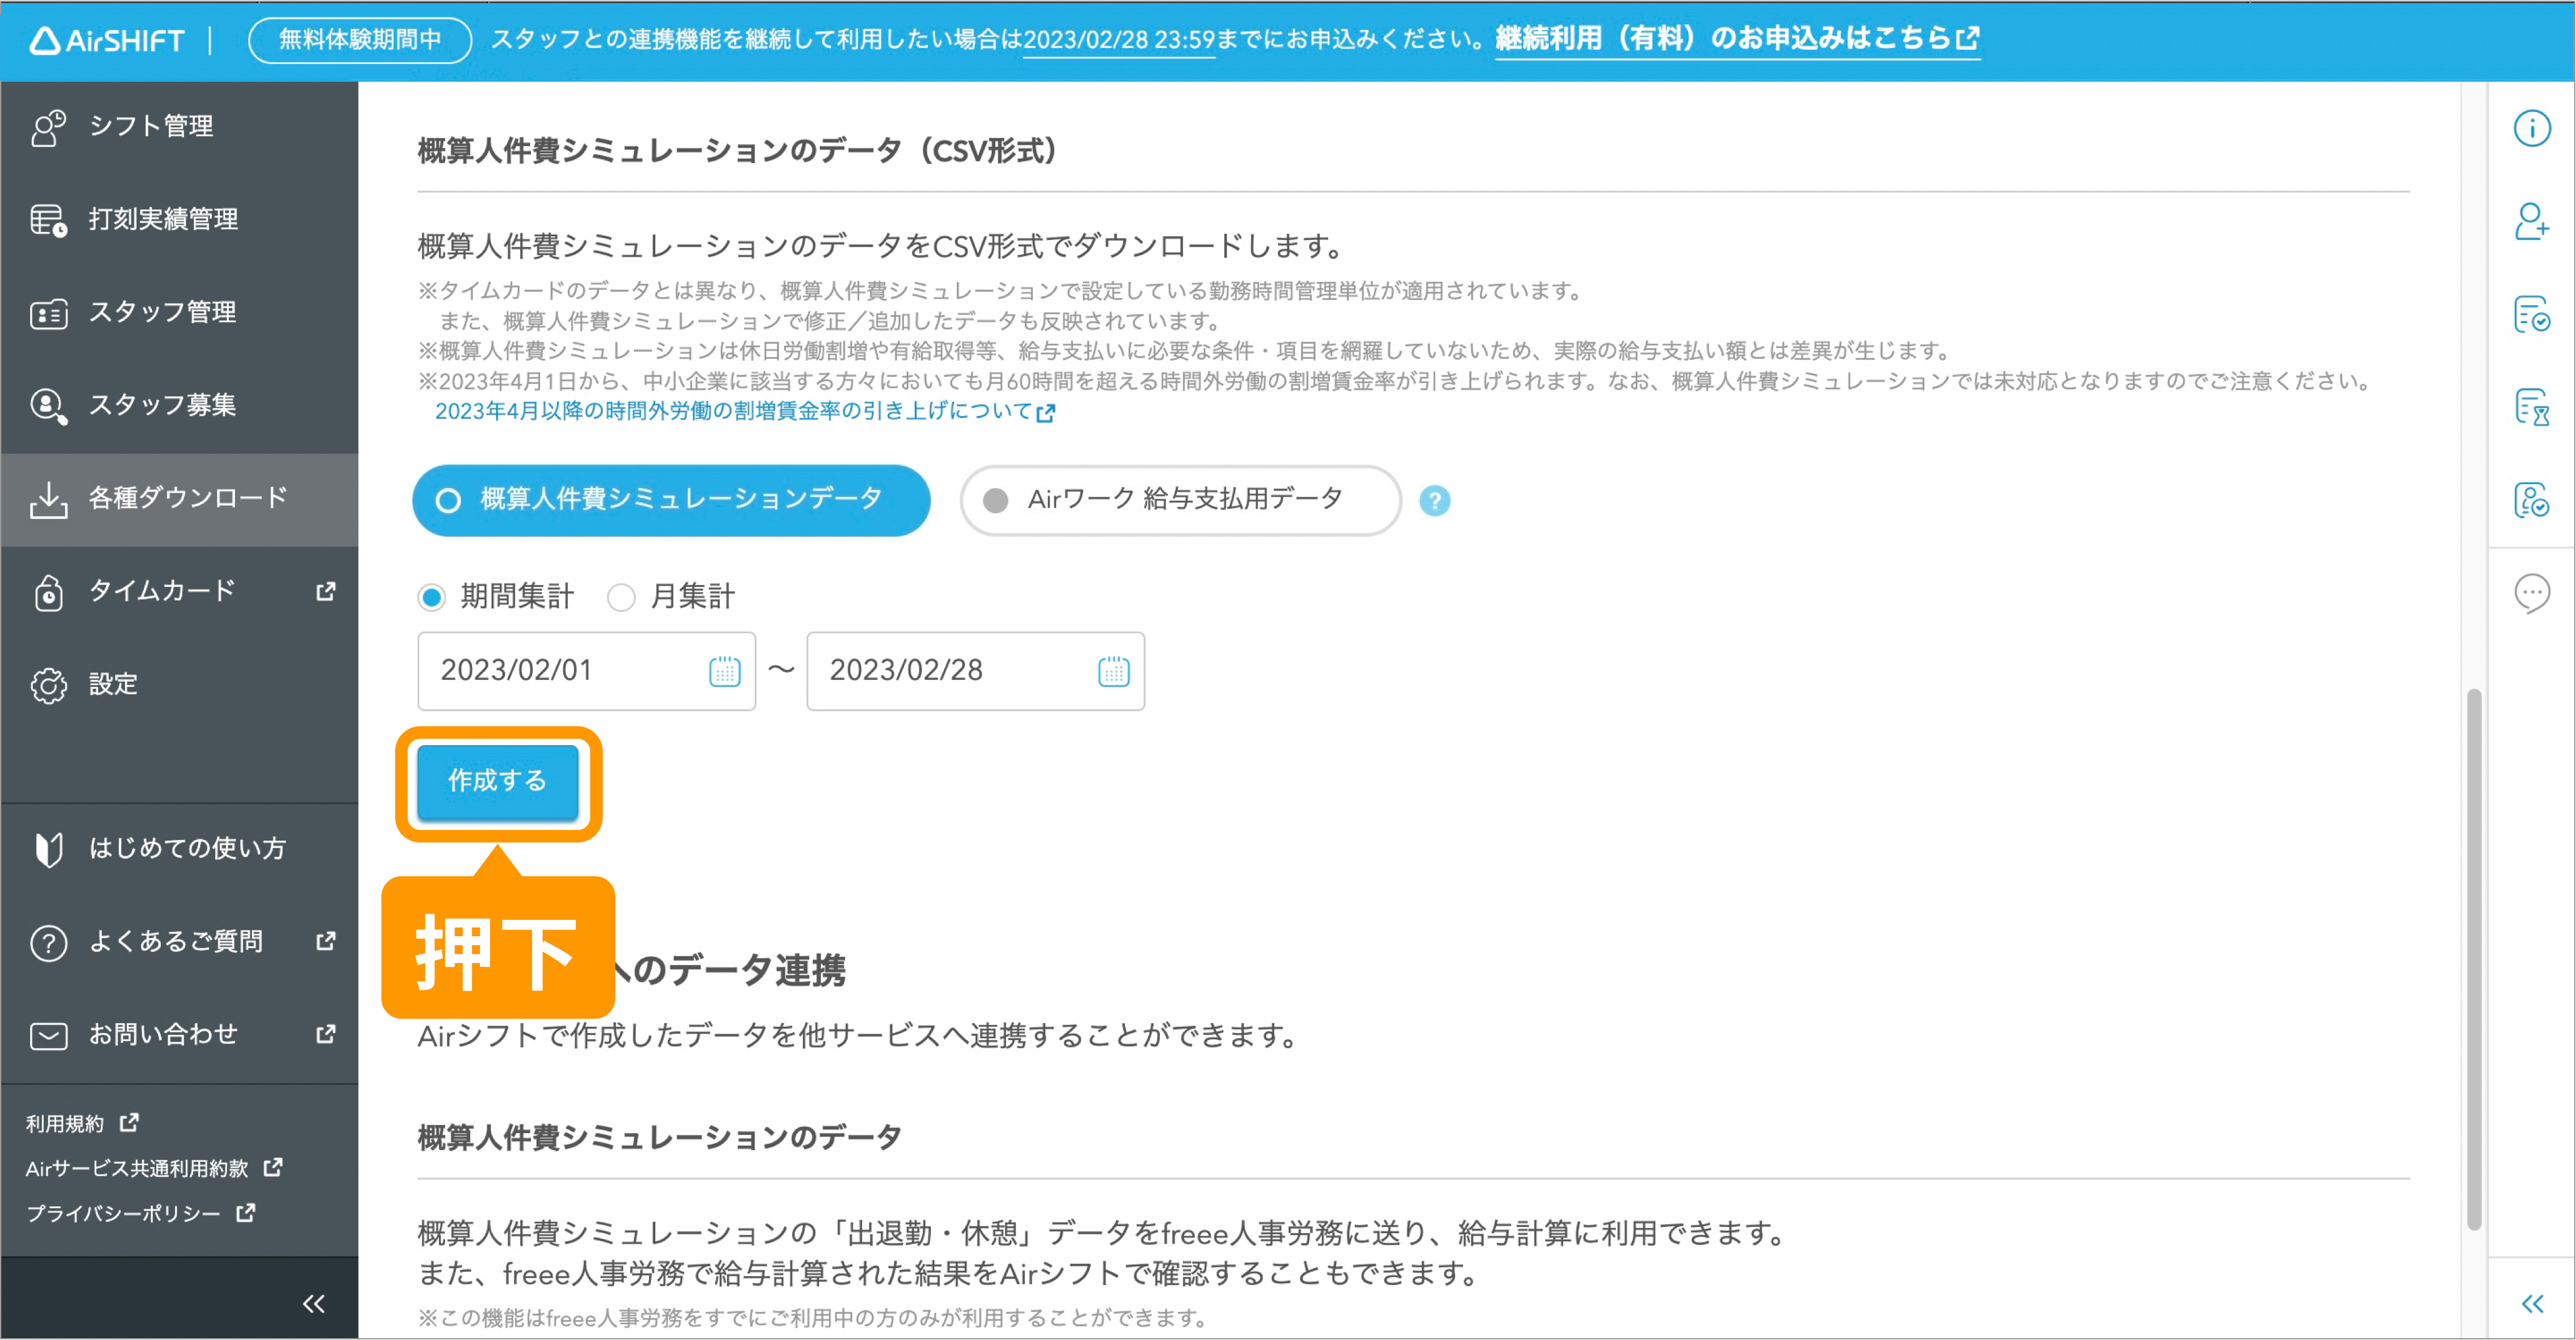Click the blue help question-mark icon
2576x1340 pixels.
click(1434, 501)
